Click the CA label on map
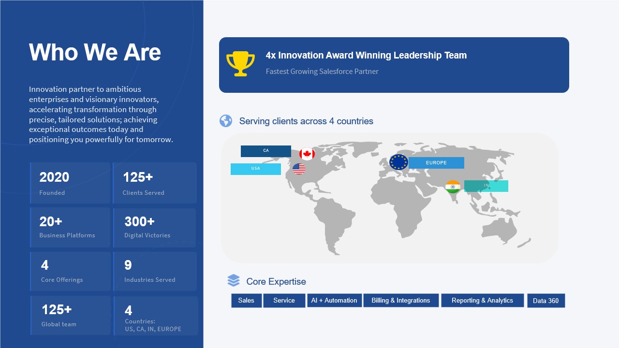Screen dimensions: 619x348 click(266, 151)
